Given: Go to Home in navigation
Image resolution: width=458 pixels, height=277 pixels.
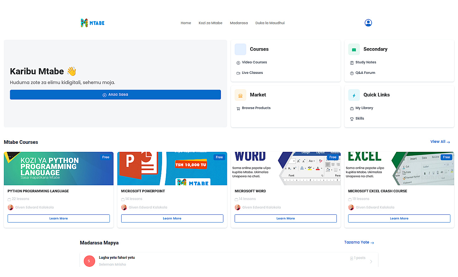Looking at the screenshot, I should click(x=186, y=23).
